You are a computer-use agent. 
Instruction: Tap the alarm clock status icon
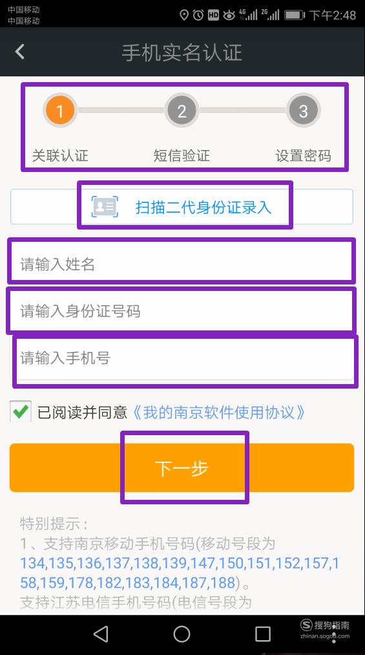click(x=198, y=16)
